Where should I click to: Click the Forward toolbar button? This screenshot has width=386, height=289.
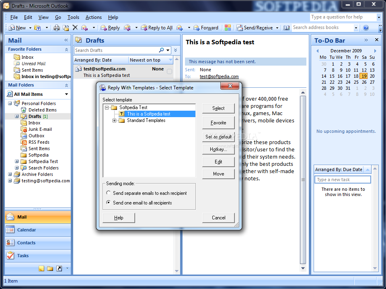pos(206,28)
